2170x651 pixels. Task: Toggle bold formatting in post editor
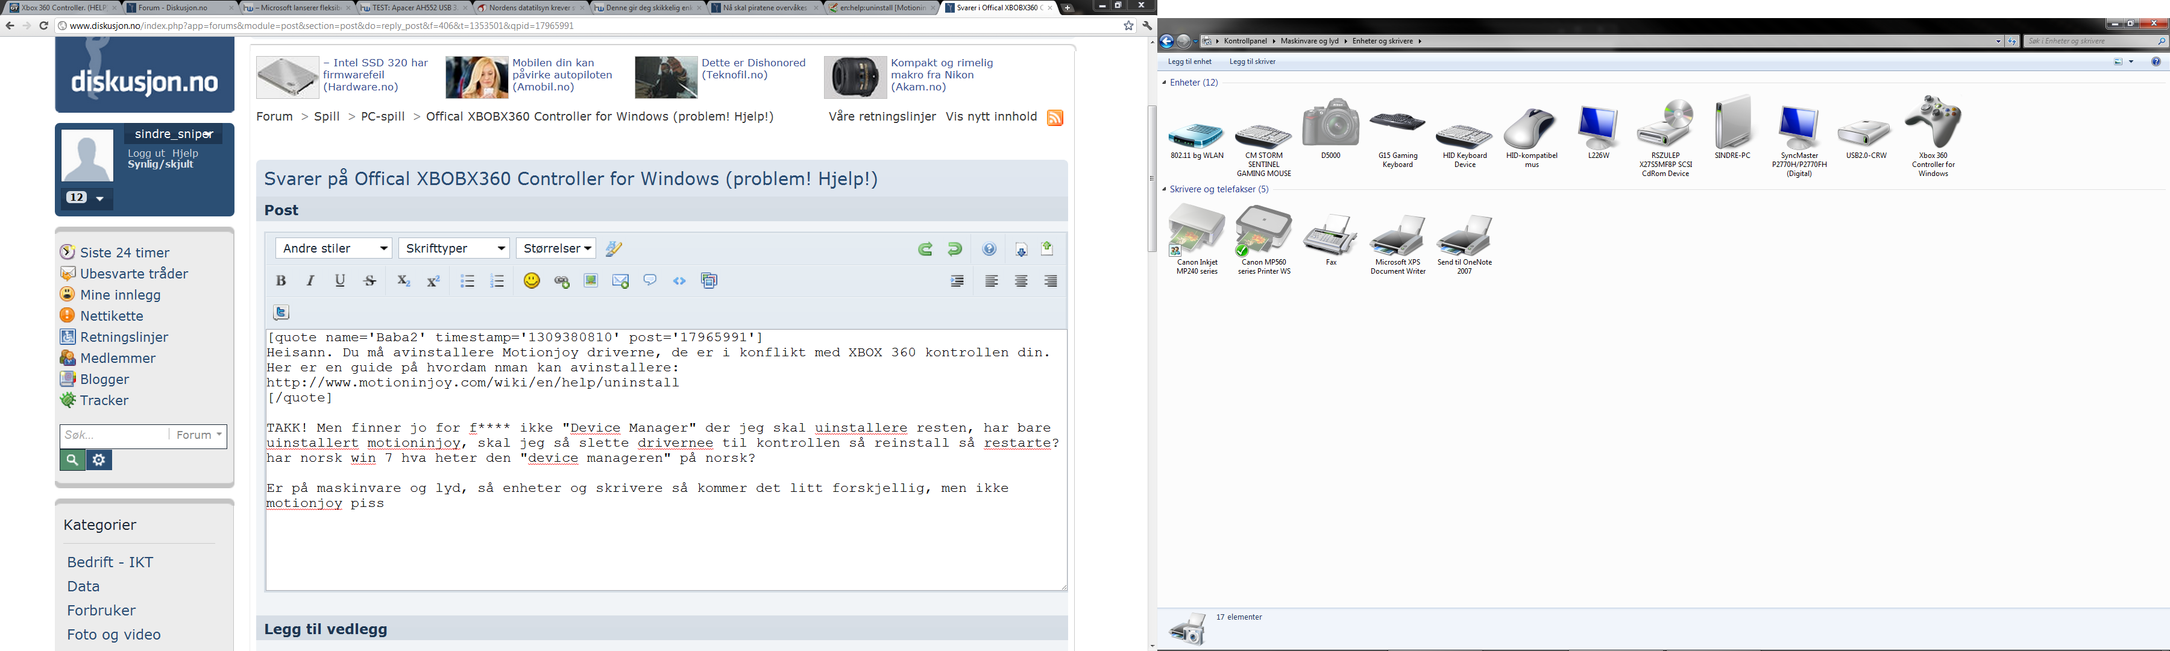(x=281, y=280)
